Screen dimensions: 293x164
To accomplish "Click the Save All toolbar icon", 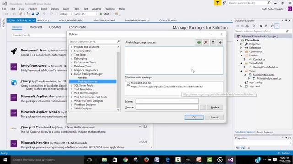I will coord(38,14).
